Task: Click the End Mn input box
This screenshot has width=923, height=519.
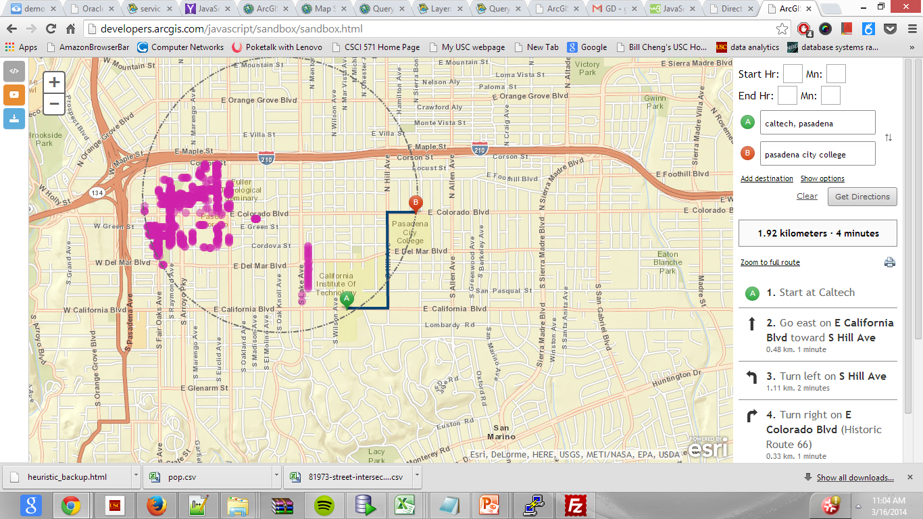Action: pos(830,95)
